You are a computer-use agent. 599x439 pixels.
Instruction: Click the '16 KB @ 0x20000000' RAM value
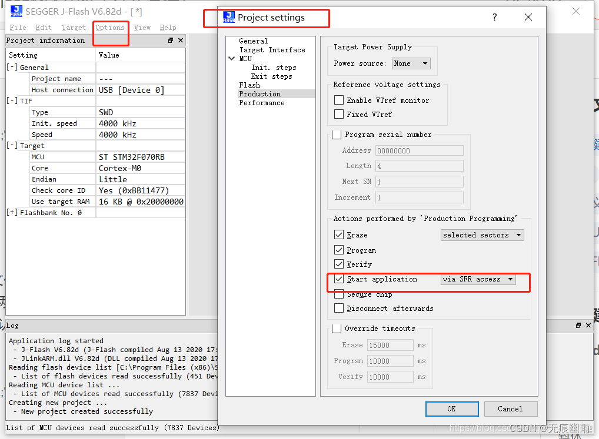tap(141, 202)
